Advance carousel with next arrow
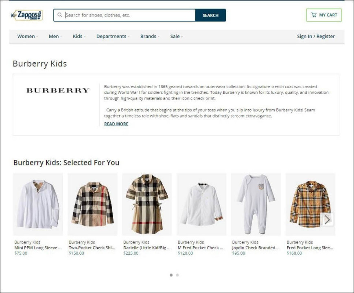The width and height of the screenshot is (354, 293). [327, 219]
